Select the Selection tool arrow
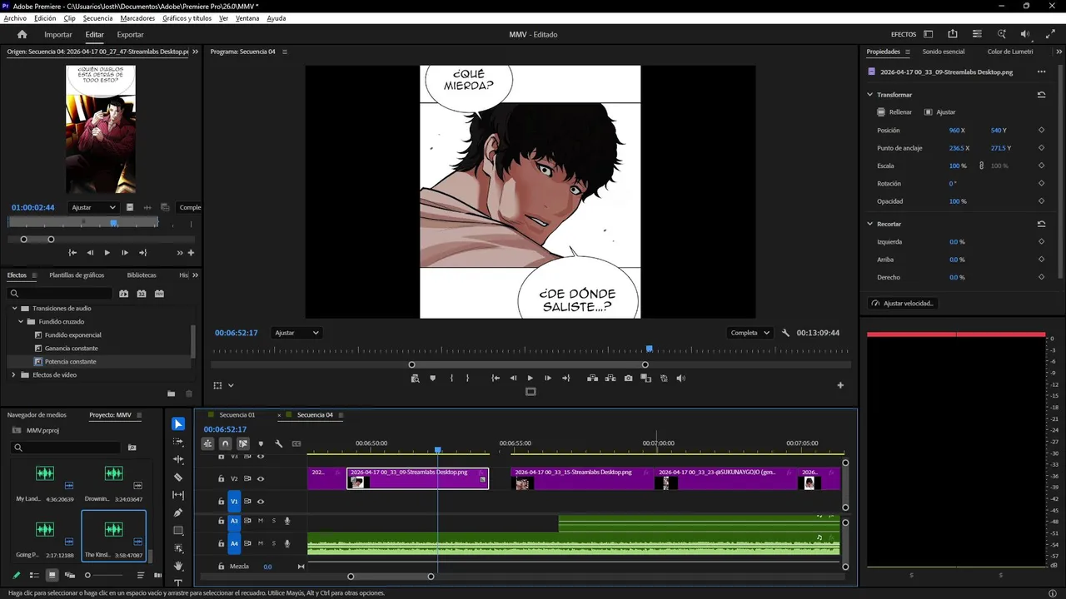1066x599 pixels. pos(178,424)
